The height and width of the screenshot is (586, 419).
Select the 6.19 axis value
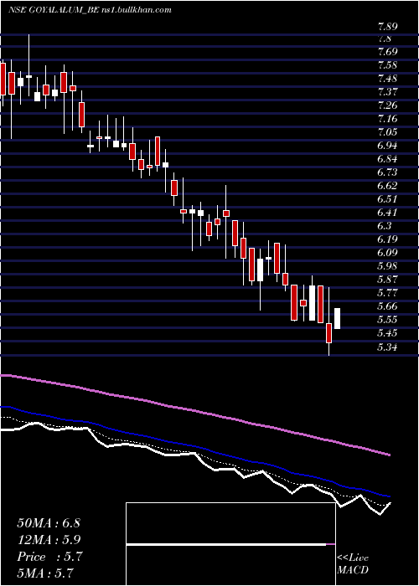tap(387, 239)
